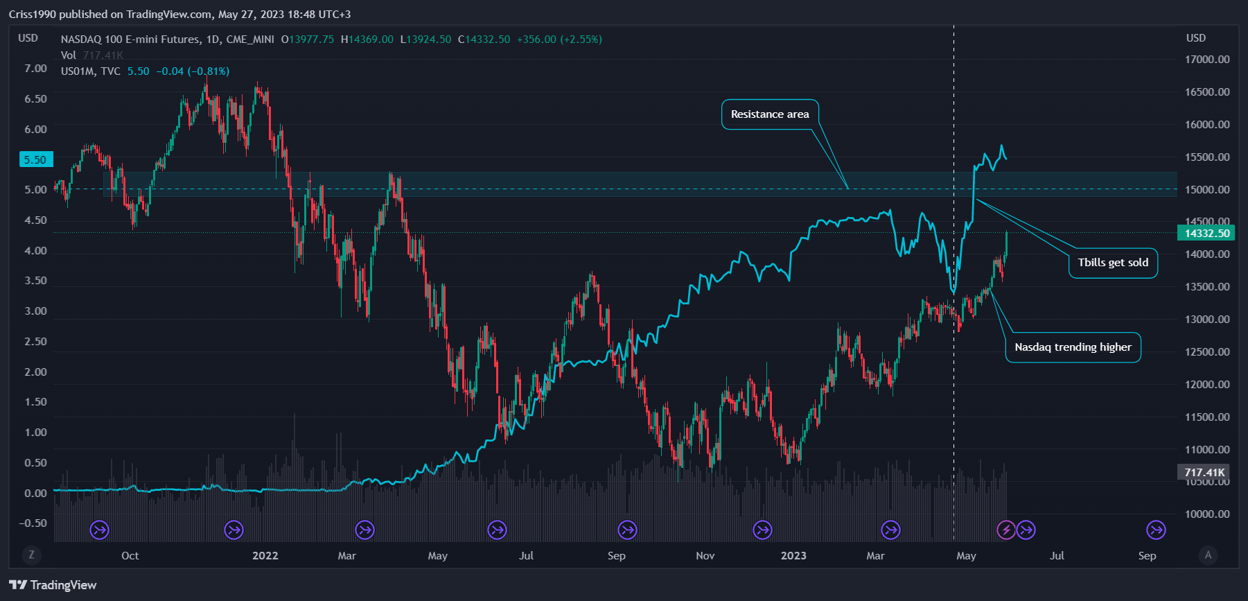The image size is (1248, 601).
Task: Click the −0.04 (−0.81%) change value
Action: pos(193,71)
